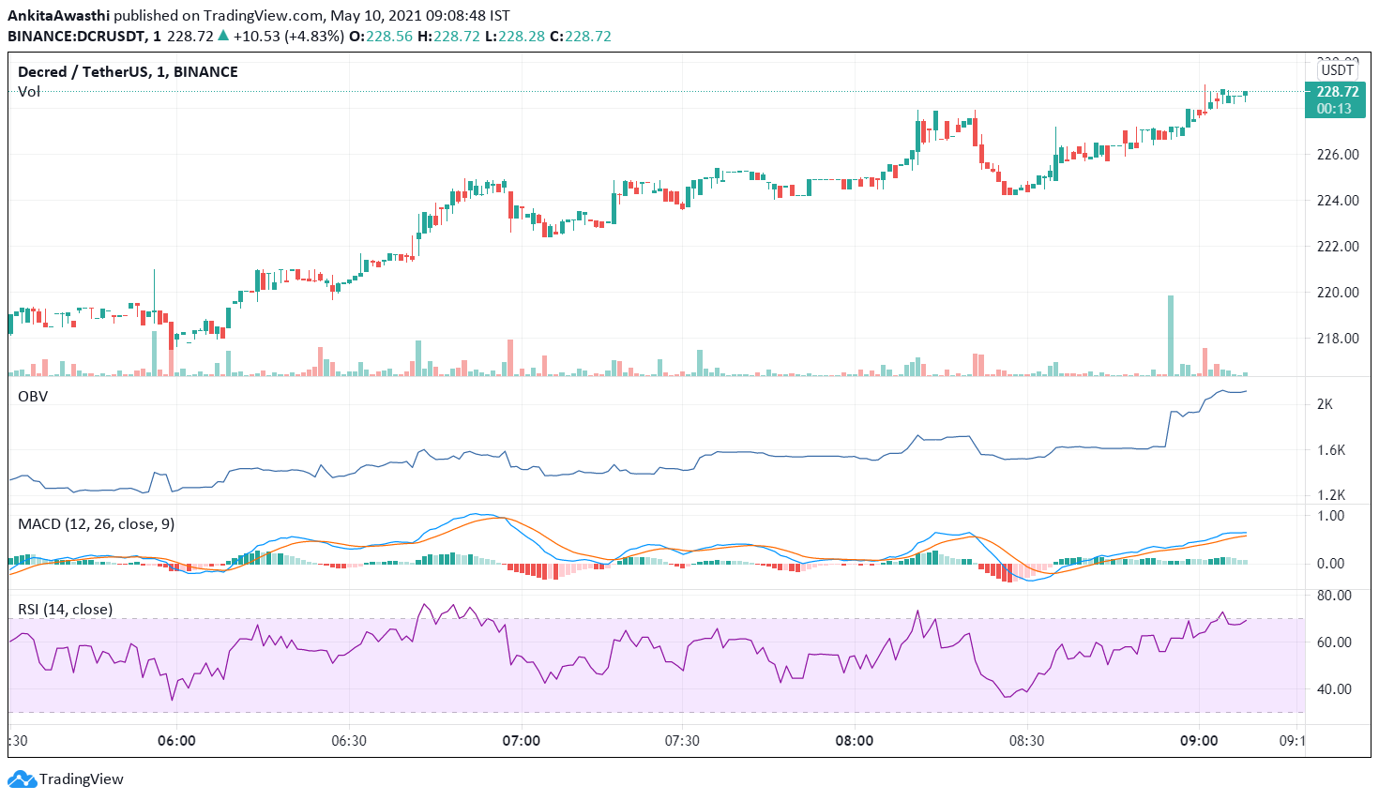Click the 07:30 time axis label
This screenshot has width=1379, height=801.
[682, 741]
